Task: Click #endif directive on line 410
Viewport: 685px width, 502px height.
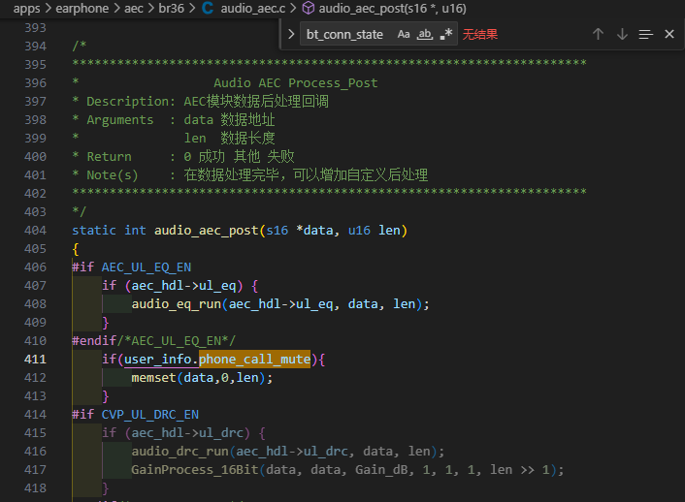Action: pos(94,340)
